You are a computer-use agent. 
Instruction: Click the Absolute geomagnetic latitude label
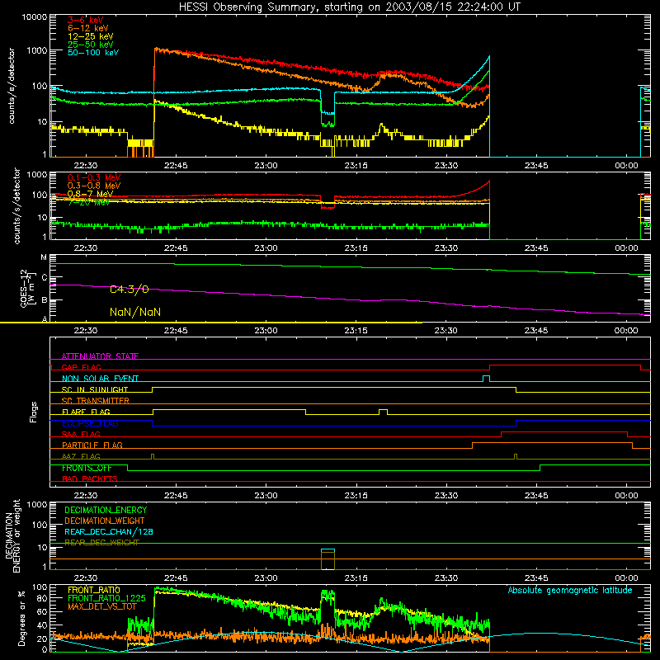coord(570,591)
